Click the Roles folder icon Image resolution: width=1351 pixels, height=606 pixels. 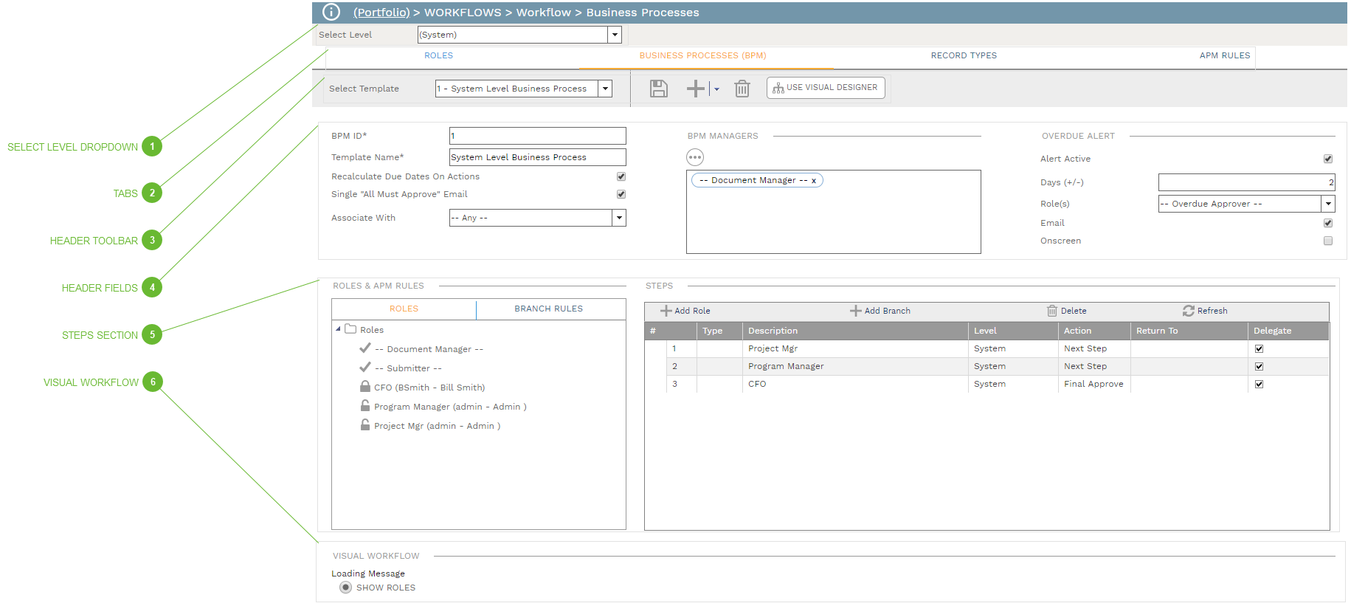[x=351, y=329]
